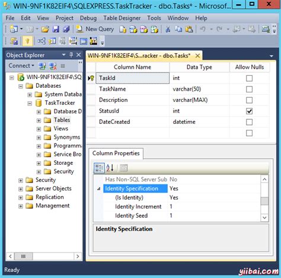Expand the Tables folder in TaskTracker

point(39,120)
